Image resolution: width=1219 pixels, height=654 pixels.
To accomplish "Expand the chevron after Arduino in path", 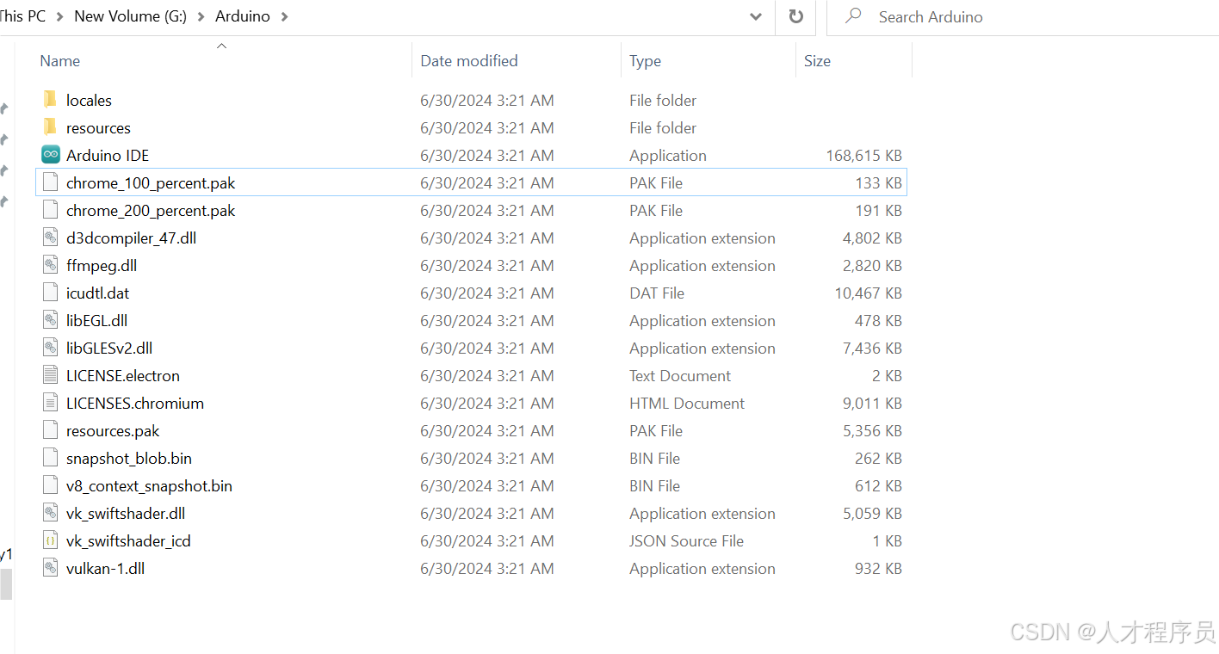I will [x=285, y=16].
